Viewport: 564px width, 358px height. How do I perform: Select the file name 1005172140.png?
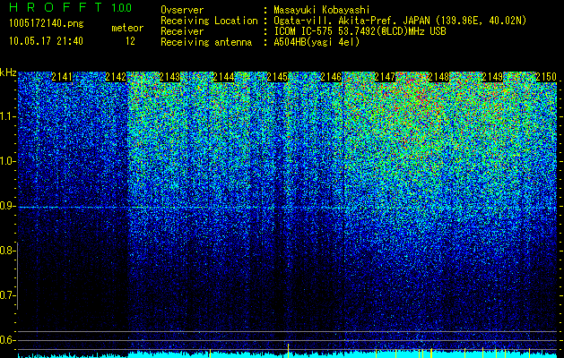[47, 24]
